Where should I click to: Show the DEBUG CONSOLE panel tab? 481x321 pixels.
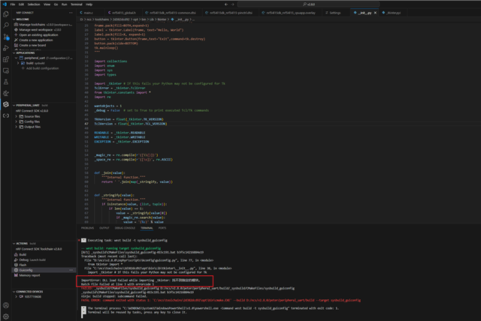coord(125,228)
